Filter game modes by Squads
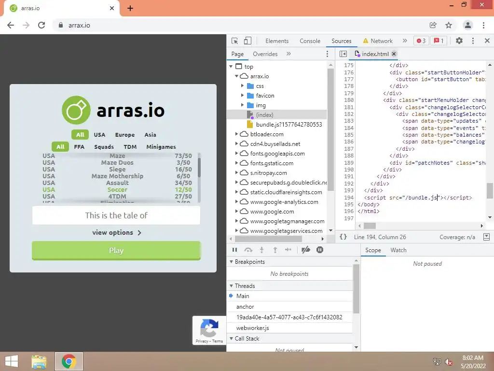The width and height of the screenshot is (494, 371). point(104,147)
